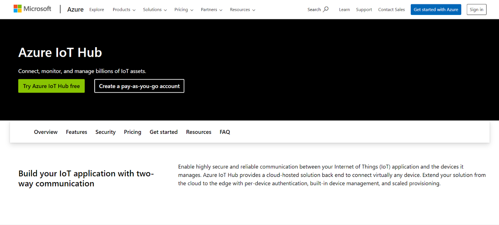Click the 'Connect, monitor, and manage billions' tagline
Screen dimensions: 499x225
tap(82, 71)
